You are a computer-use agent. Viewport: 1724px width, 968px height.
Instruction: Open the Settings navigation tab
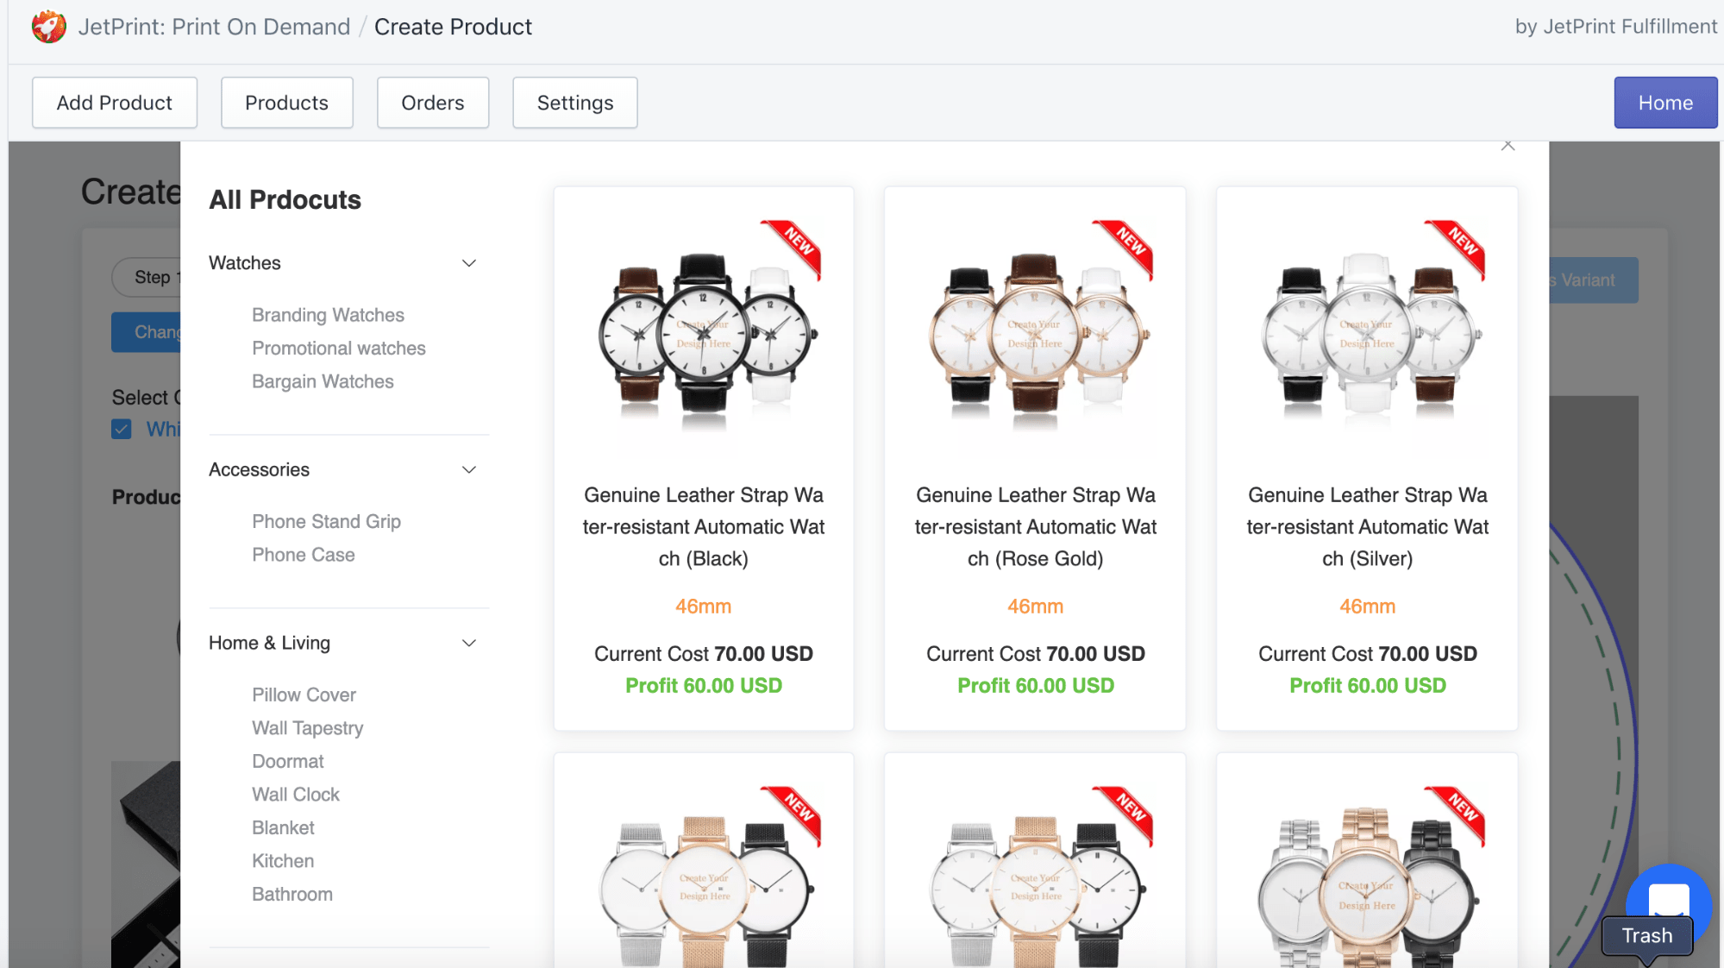(x=574, y=102)
